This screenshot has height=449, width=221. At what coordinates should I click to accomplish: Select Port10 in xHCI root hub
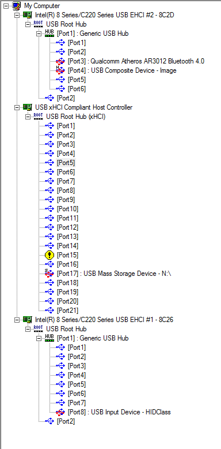click(68, 209)
